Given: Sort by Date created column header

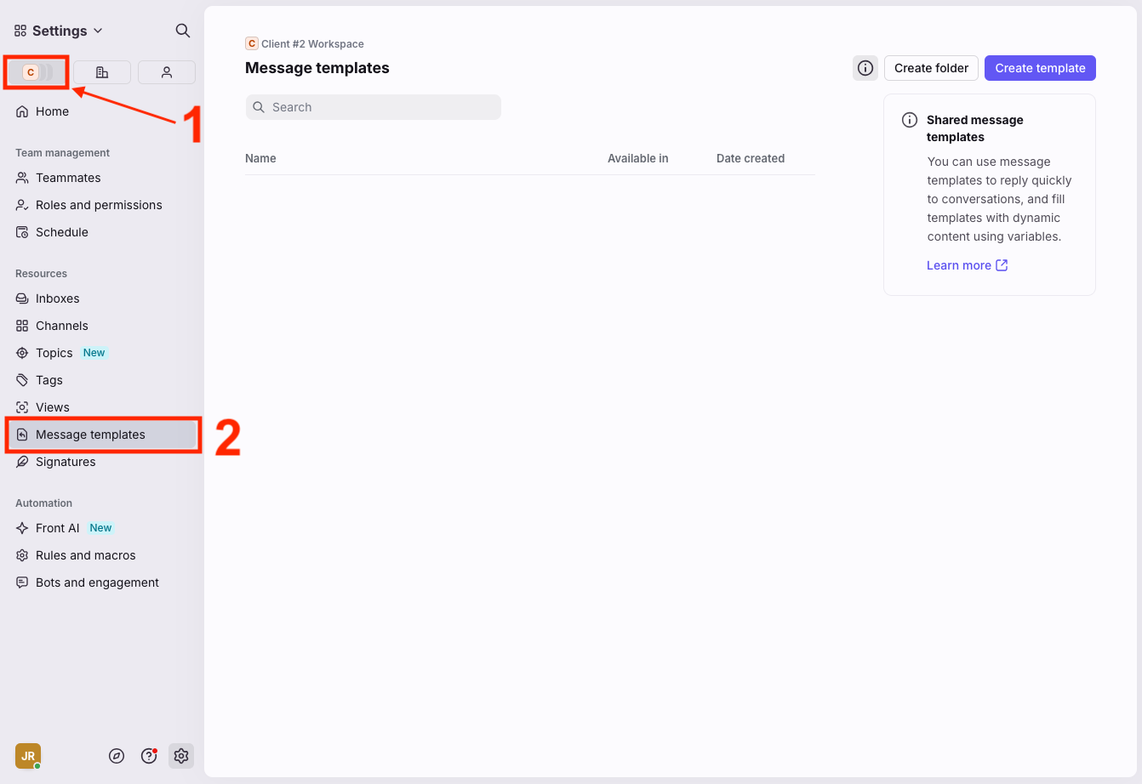Looking at the screenshot, I should [x=750, y=158].
